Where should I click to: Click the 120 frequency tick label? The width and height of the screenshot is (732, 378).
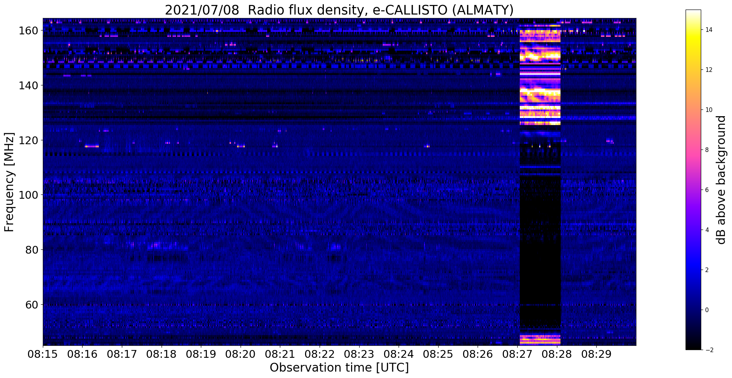28,140
